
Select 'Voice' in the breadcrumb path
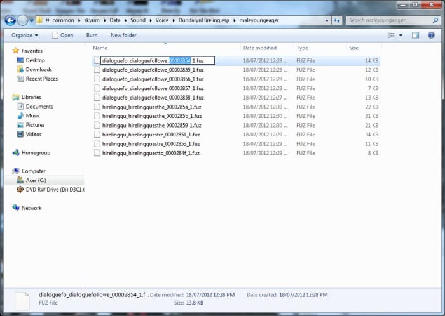[162, 20]
